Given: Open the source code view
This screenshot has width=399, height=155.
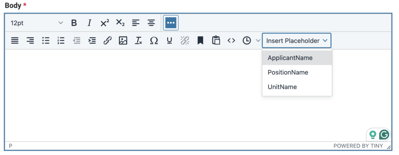Looking at the screenshot, I should pyautogui.click(x=231, y=41).
